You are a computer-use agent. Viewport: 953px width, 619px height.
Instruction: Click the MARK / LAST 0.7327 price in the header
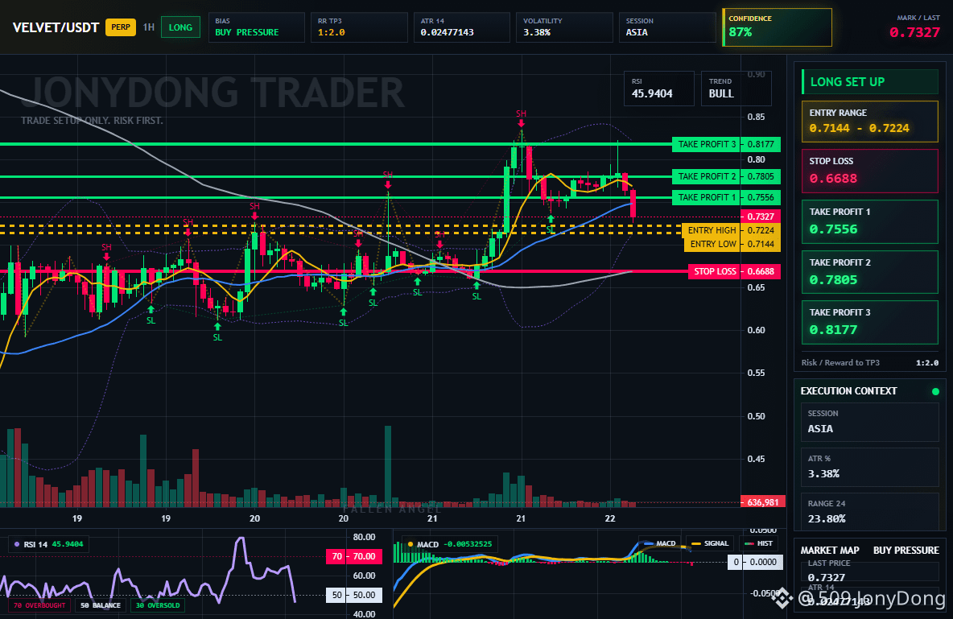pos(914,32)
